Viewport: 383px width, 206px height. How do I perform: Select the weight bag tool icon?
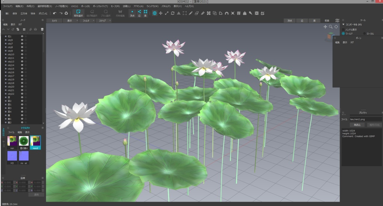click(245, 13)
